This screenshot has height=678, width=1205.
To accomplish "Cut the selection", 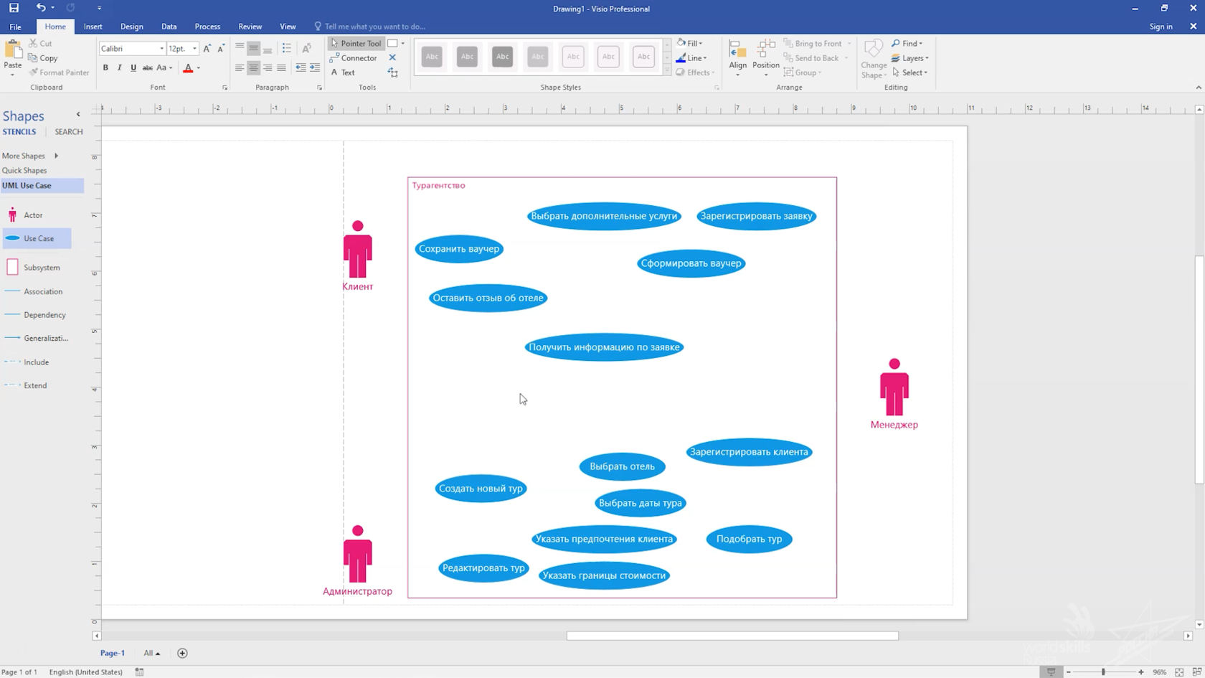I will click(40, 43).
